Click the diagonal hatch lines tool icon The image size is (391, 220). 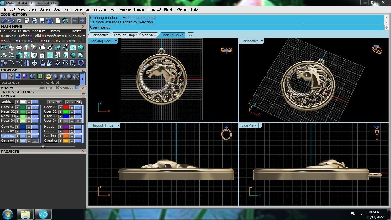[50, 48]
